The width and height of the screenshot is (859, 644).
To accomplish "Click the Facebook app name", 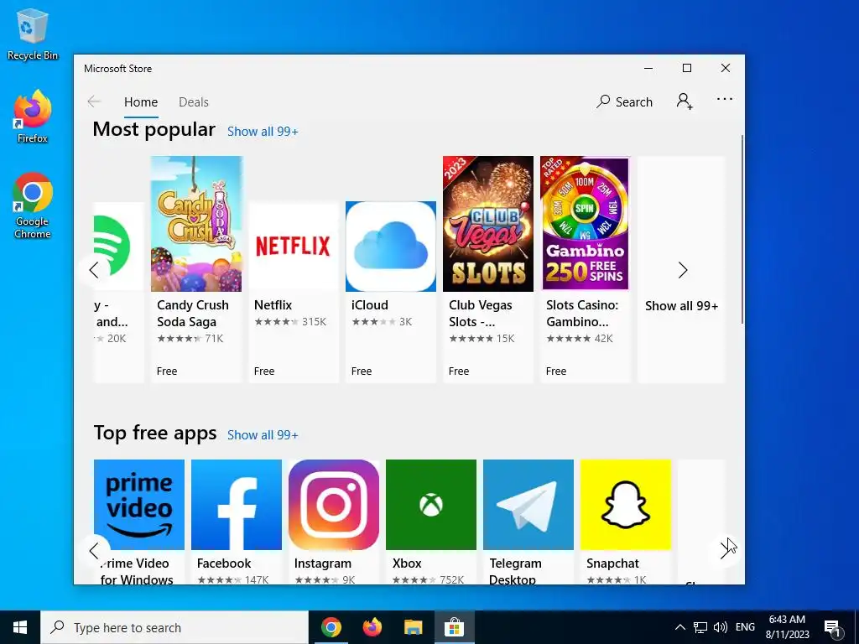I will (224, 563).
